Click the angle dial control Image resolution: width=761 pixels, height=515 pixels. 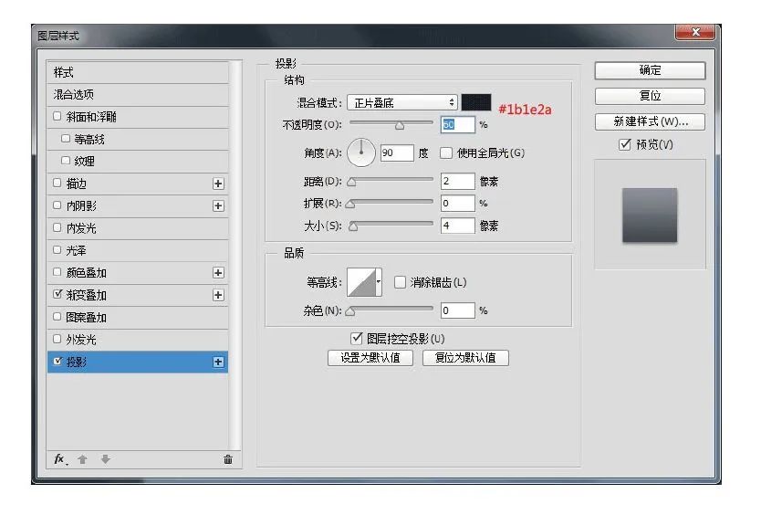tap(361, 152)
